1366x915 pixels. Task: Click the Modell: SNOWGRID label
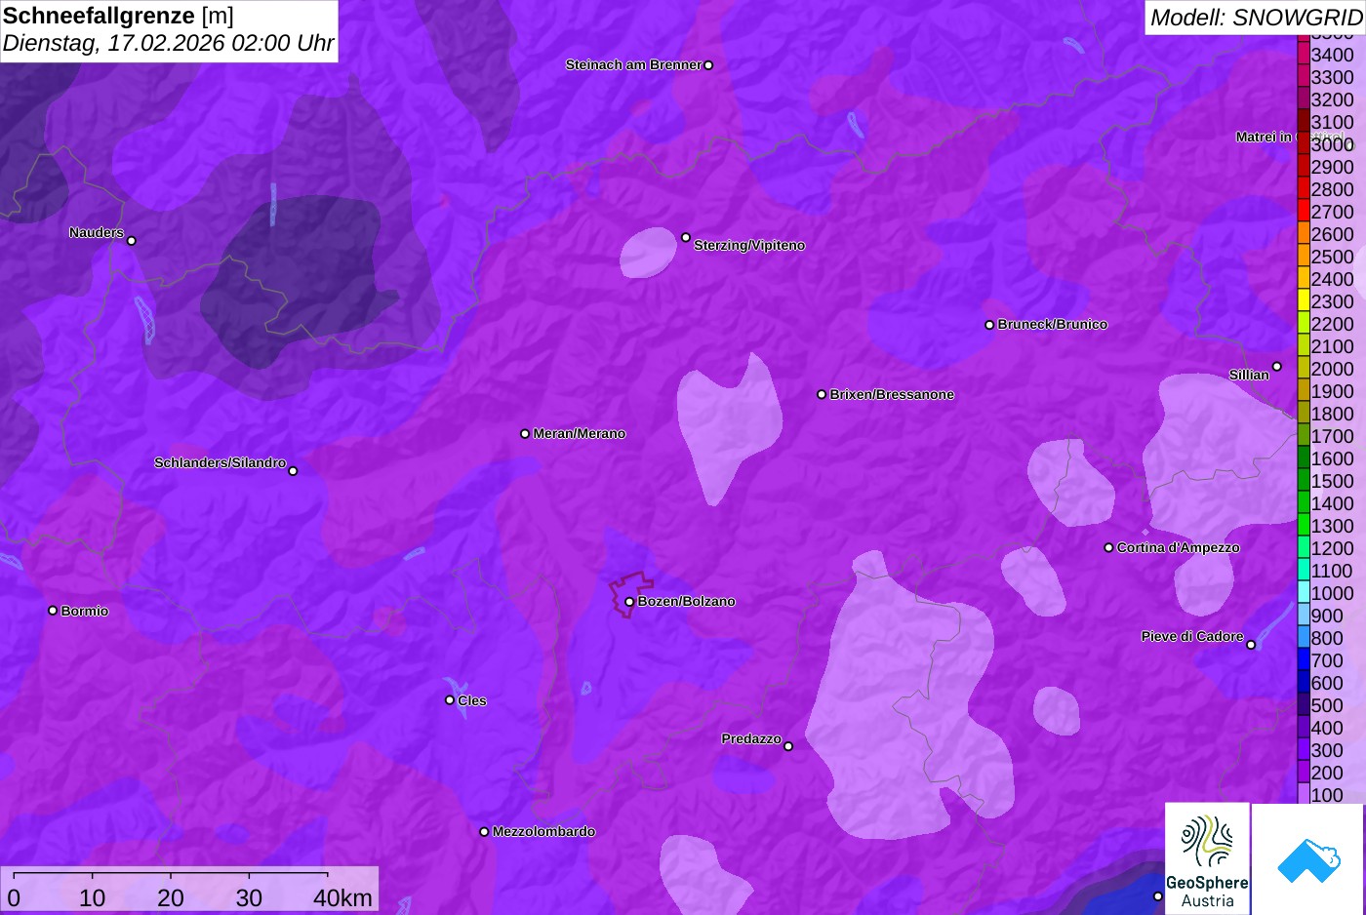click(x=1256, y=18)
